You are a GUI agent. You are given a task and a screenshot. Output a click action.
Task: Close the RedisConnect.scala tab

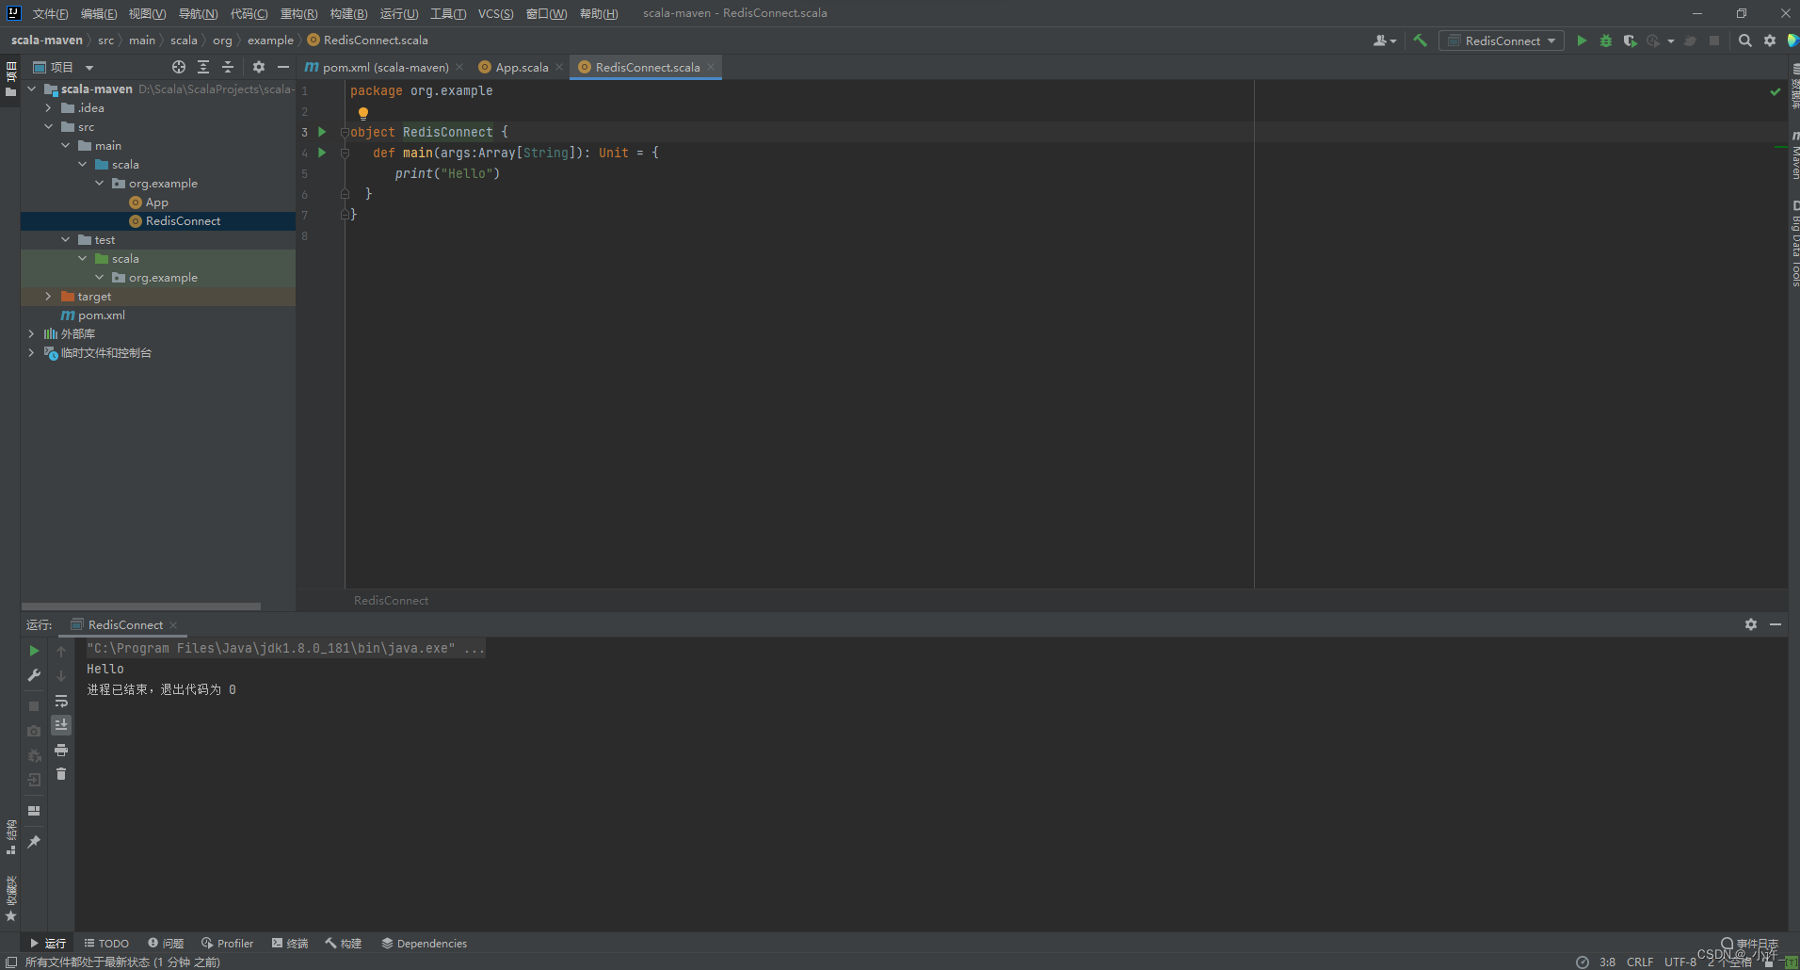coord(711,67)
